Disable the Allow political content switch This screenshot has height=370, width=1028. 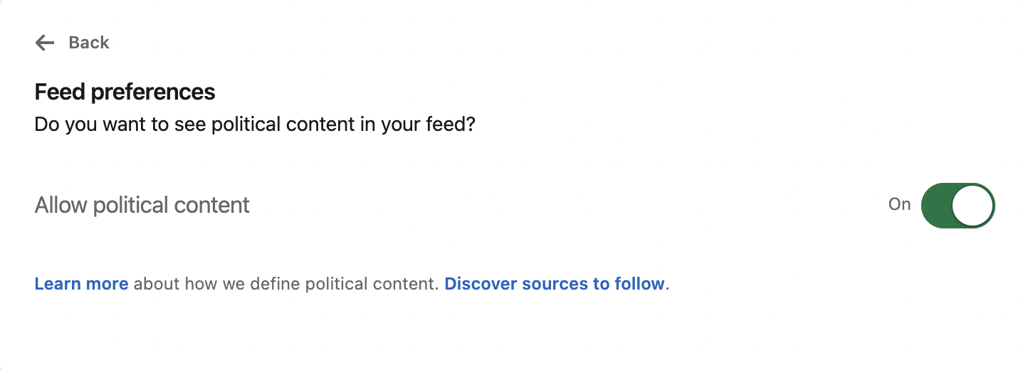[x=958, y=205]
